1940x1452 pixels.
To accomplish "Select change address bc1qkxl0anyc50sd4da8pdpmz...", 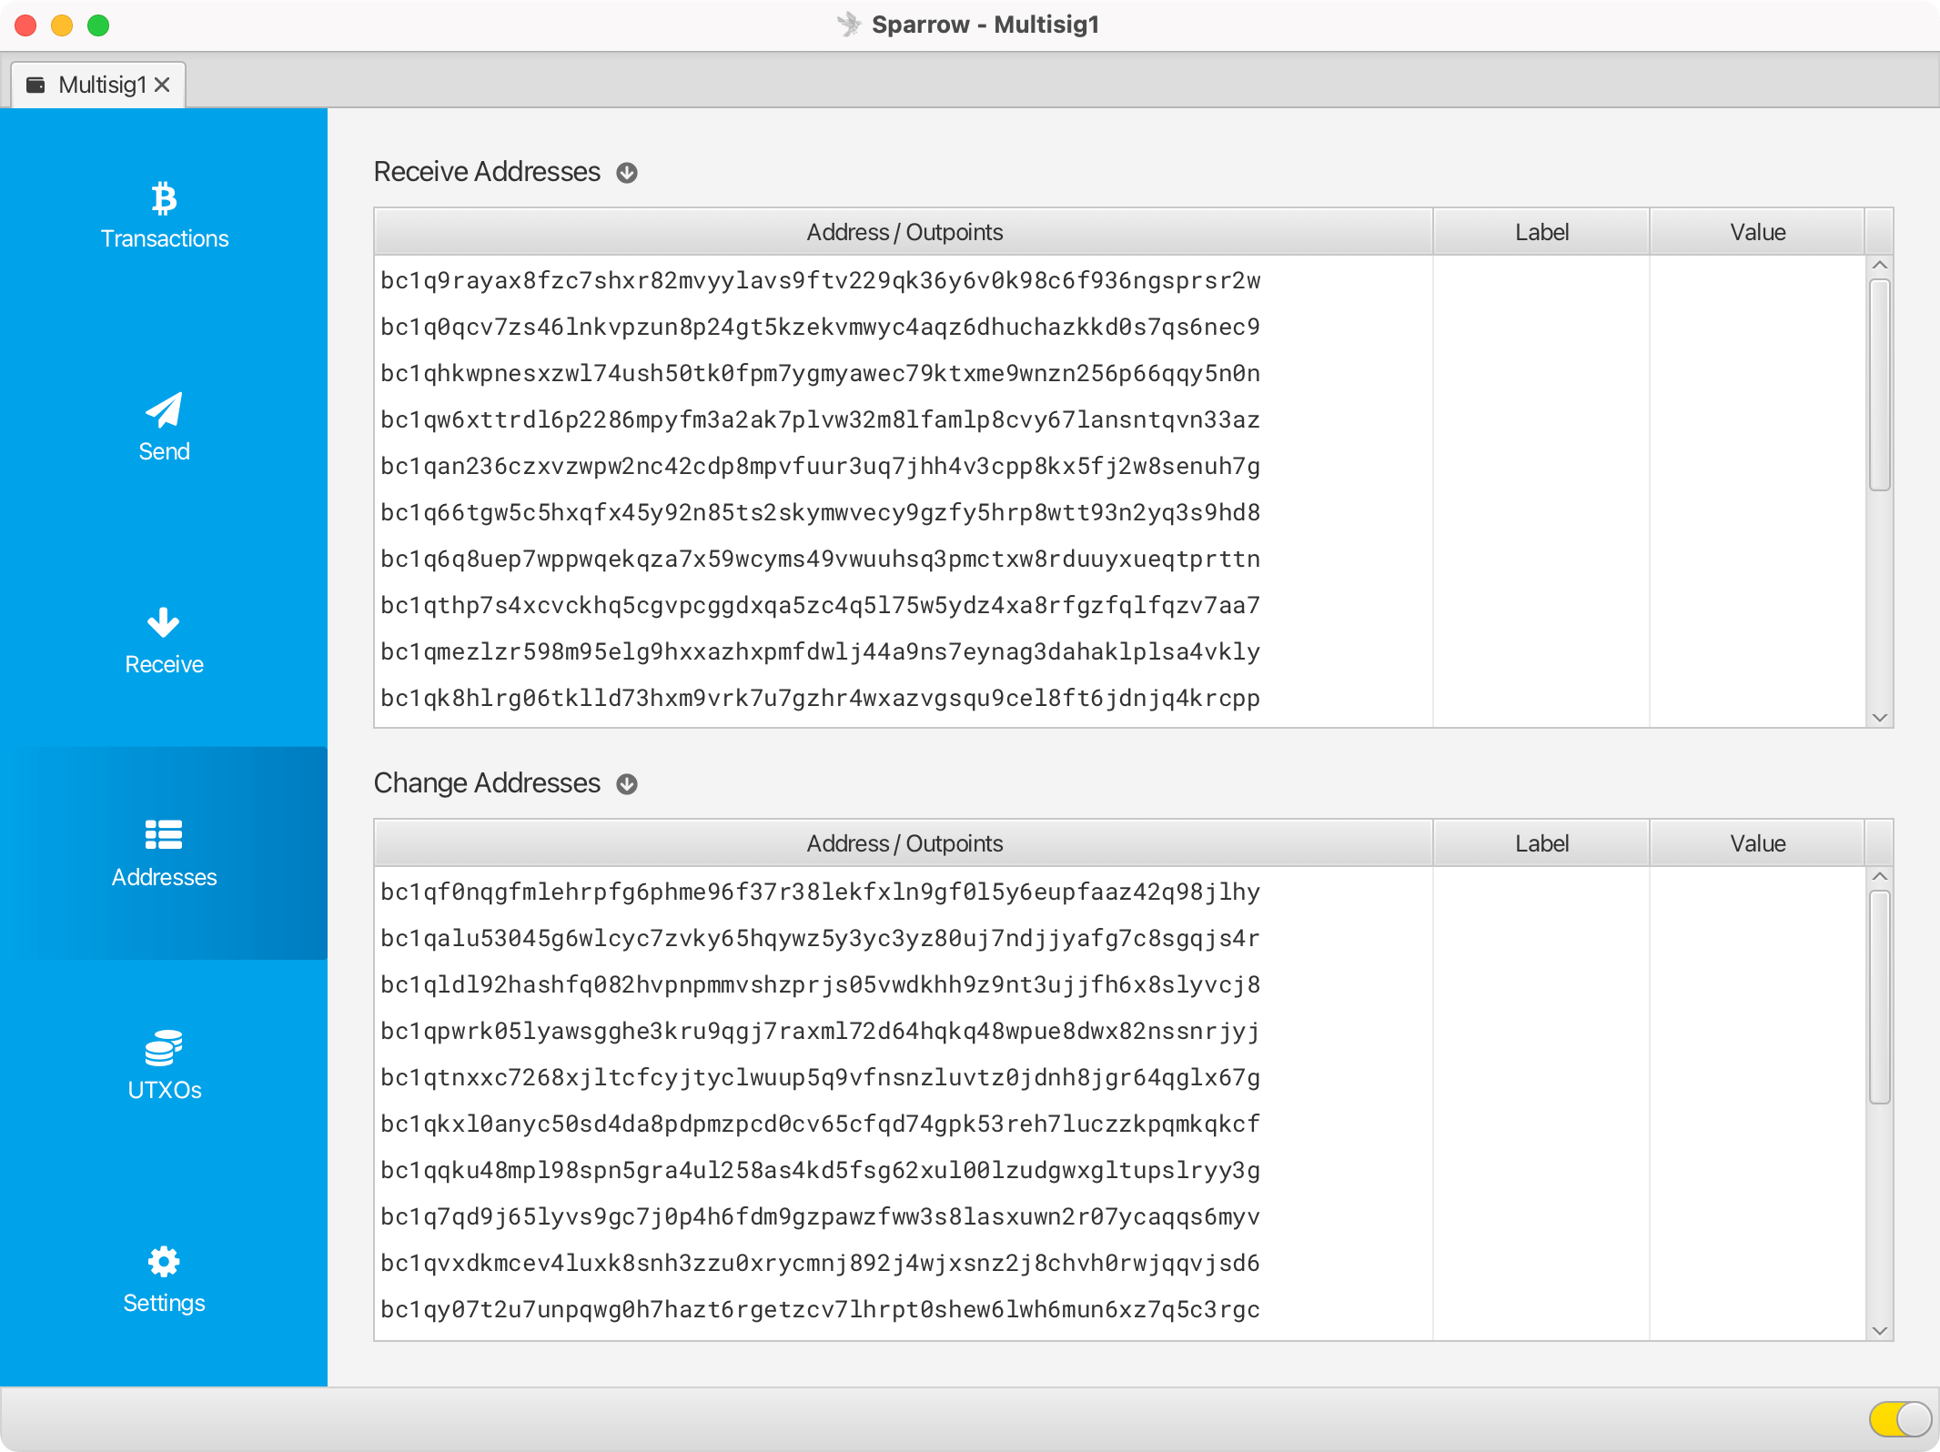I will point(820,1124).
